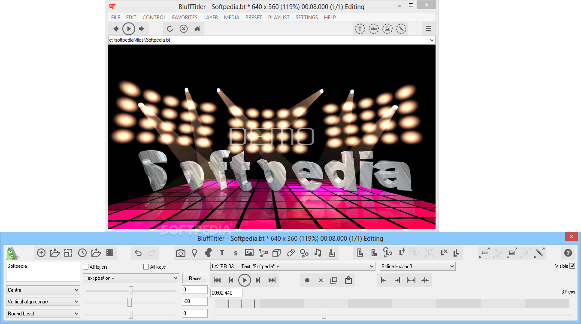Add a sketch layer nodes icon
Image resolution: width=581 pixels, height=324 pixels.
pyautogui.click(x=263, y=253)
